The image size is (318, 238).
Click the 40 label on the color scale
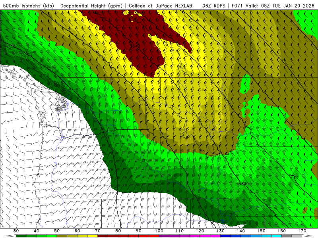pos(37,231)
